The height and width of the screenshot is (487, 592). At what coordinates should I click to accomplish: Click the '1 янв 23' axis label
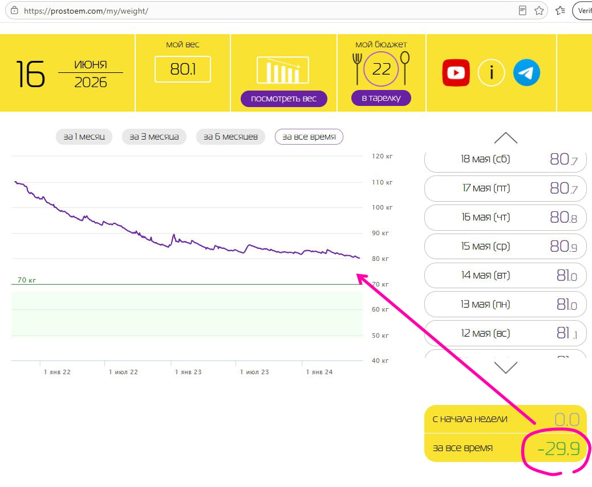188,372
